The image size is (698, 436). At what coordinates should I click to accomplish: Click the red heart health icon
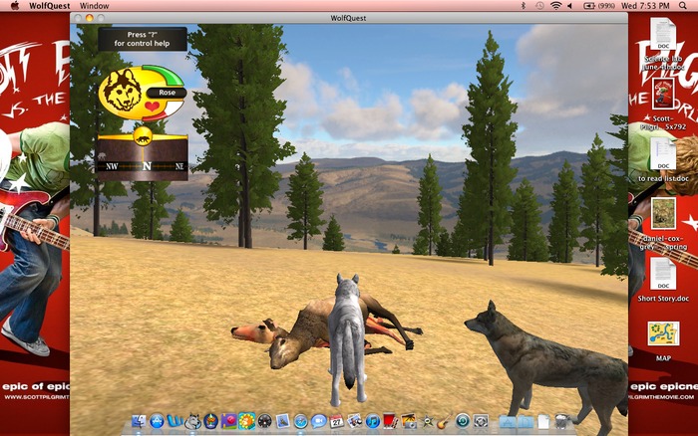point(153,107)
